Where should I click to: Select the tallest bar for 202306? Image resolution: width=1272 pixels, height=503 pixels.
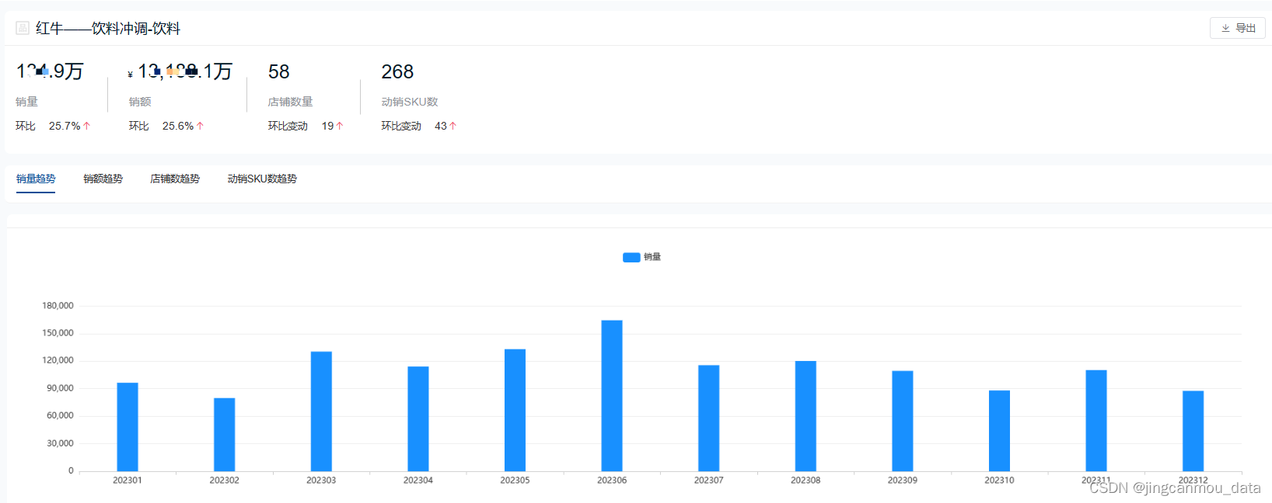click(x=612, y=396)
